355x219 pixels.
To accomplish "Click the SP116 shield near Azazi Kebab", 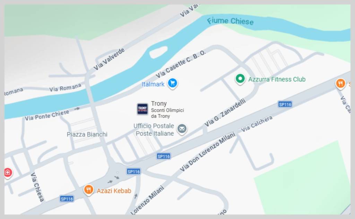I will pyautogui.click(x=67, y=199).
